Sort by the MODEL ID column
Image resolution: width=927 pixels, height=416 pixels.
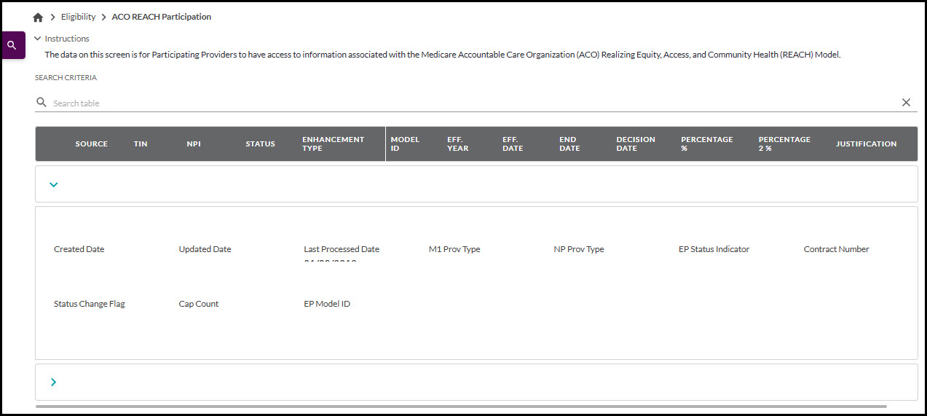click(x=404, y=144)
